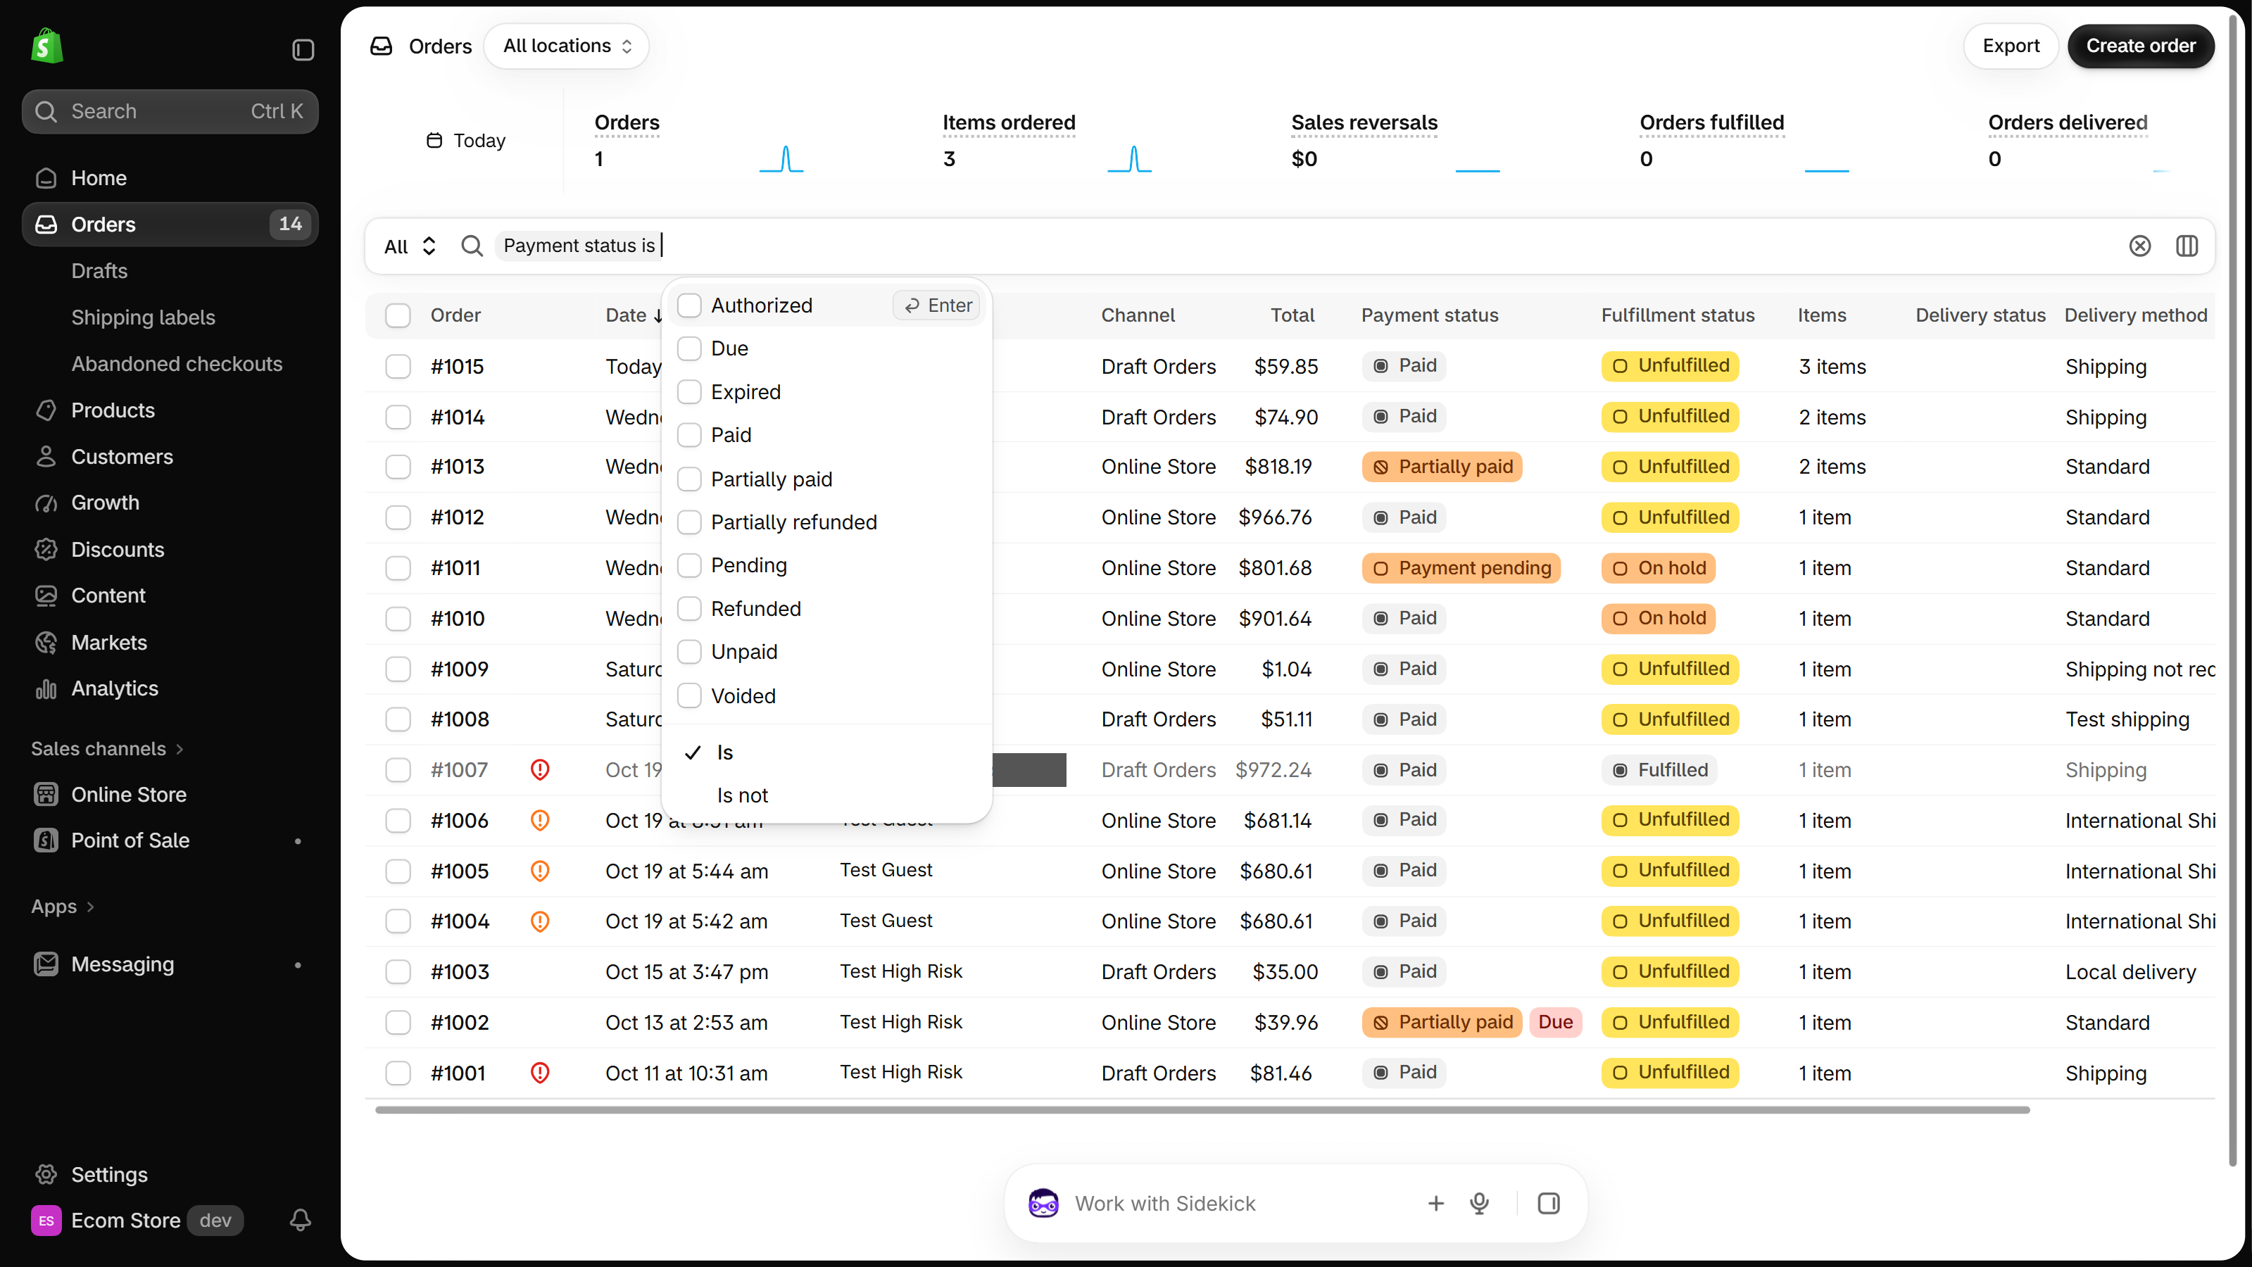
Task: Open the Sidekick side panel icon
Action: (1547, 1203)
